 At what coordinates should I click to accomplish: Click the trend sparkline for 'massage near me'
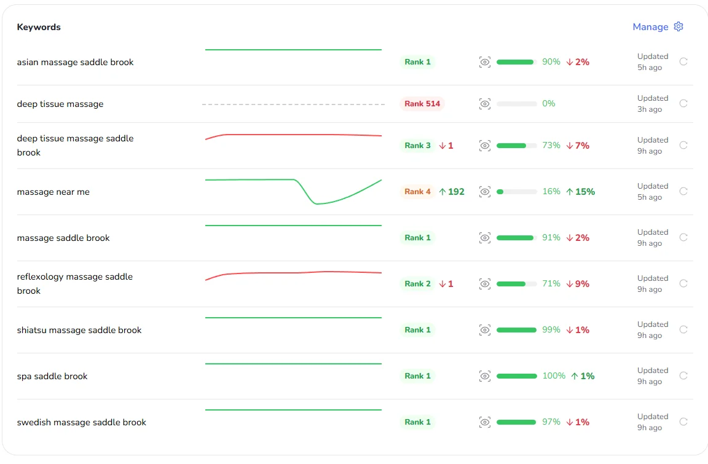[293, 191]
